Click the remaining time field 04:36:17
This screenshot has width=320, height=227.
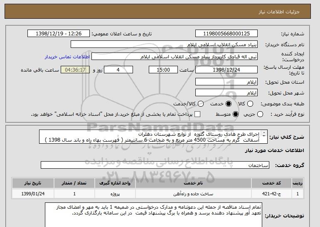coord(75,70)
